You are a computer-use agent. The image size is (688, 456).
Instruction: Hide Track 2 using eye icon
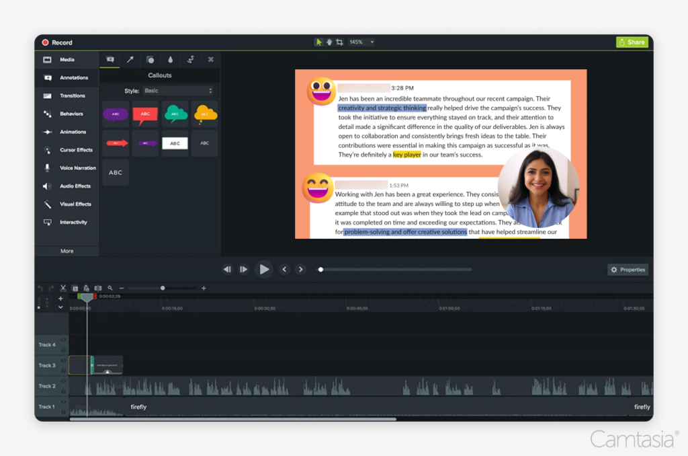point(63,381)
